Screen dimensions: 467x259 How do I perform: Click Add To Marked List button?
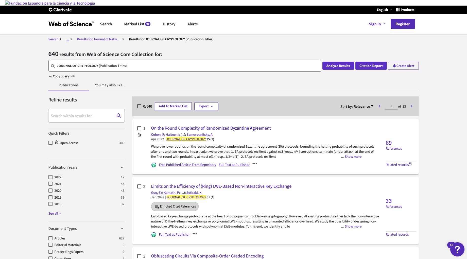173,106
